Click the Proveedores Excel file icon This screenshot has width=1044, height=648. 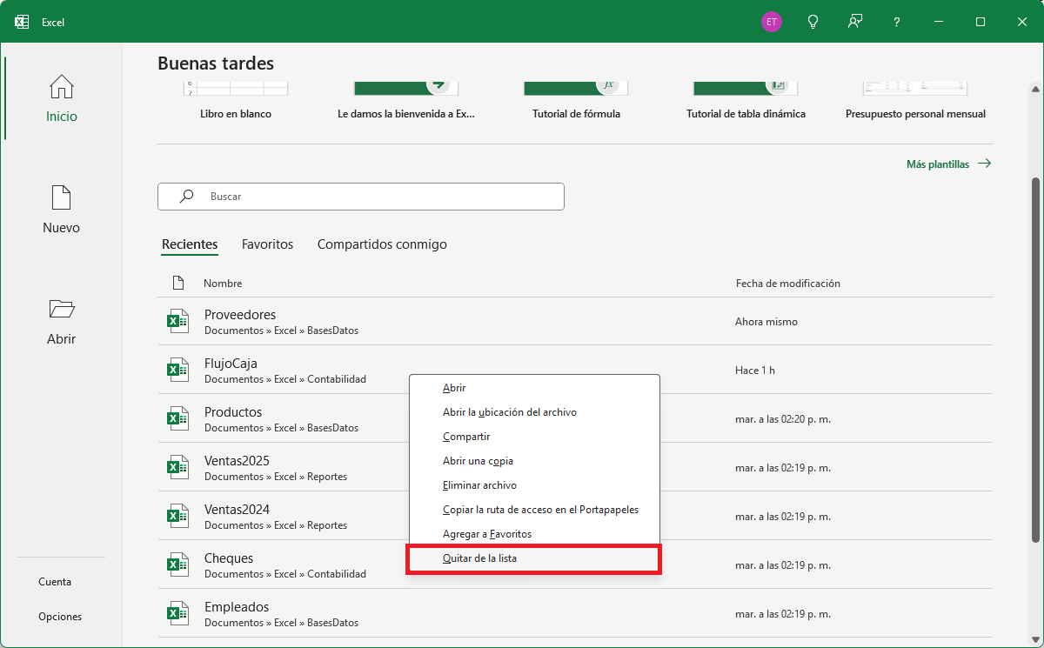click(x=177, y=322)
